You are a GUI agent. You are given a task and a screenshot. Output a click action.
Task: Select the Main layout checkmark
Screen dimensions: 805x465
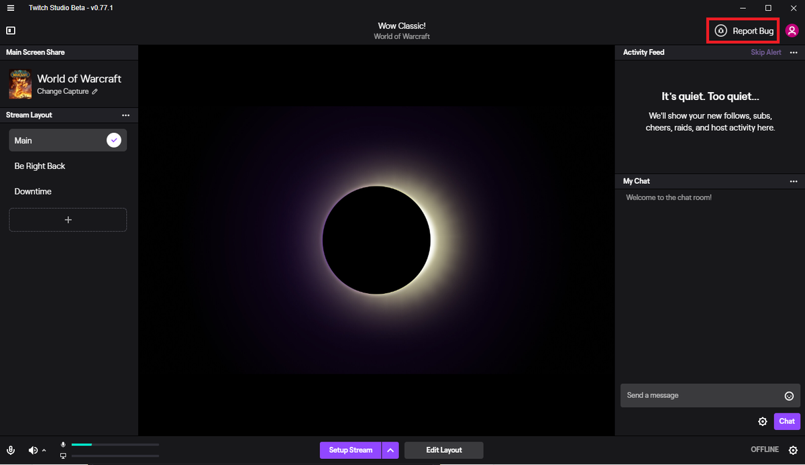pyautogui.click(x=114, y=140)
